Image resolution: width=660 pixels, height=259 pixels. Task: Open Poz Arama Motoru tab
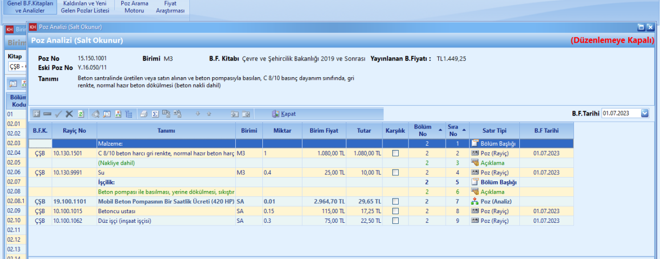[x=134, y=7]
